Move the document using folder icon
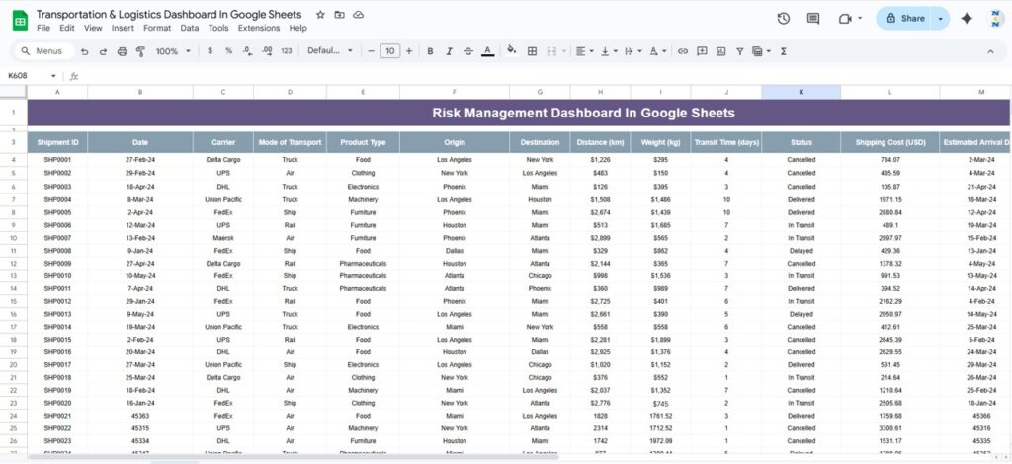Image resolution: width=1012 pixels, height=464 pixels. 340,14
